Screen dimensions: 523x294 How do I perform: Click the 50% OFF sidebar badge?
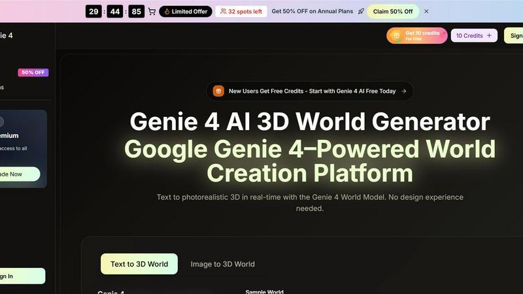click(x=33, y=73)
